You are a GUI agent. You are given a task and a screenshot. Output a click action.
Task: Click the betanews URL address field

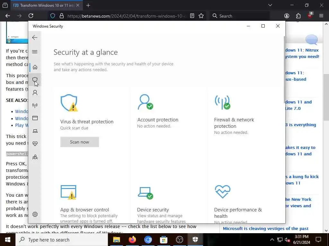point(126,16)
